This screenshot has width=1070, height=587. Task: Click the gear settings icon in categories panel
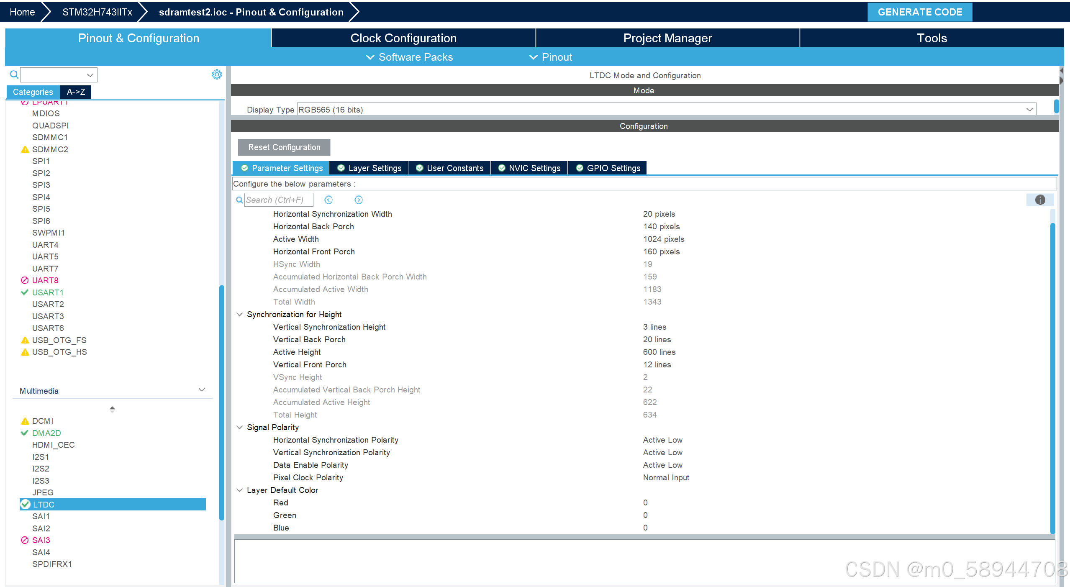[x=216, y=74]
